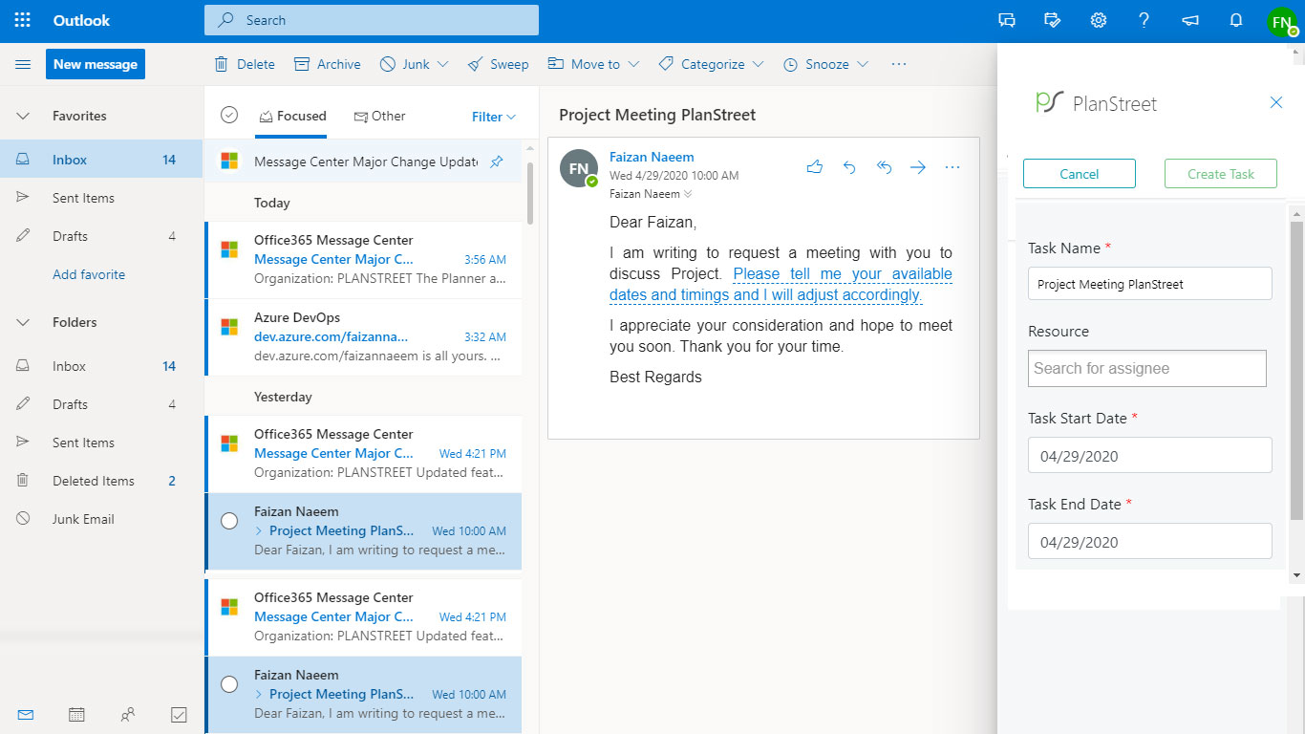Viewport: 1305px width, 734px height.
Task: Click the suggested task highlighted sentence link
Action: [x=781, y=284]
